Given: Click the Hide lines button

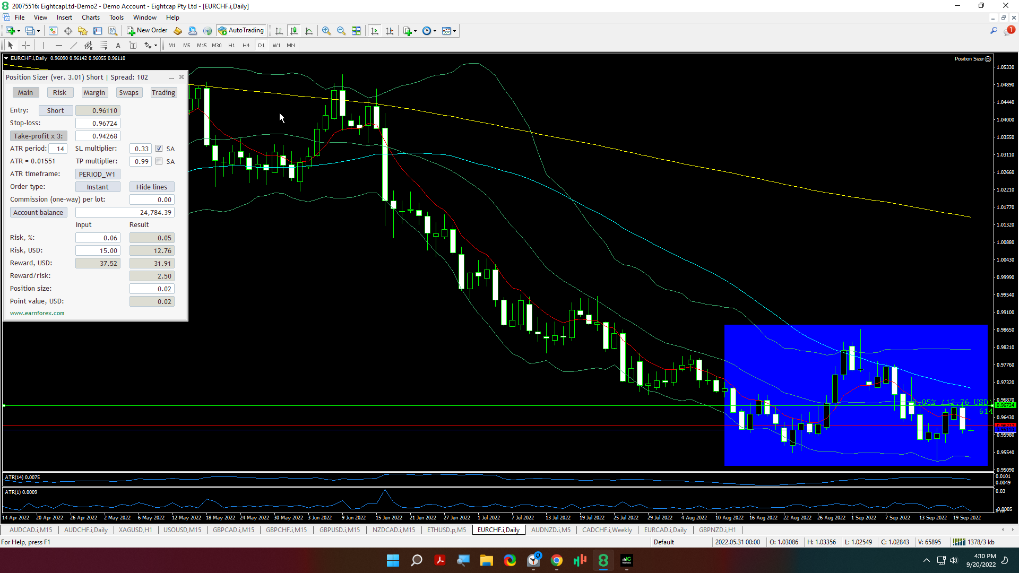Looking at the screenshot, I should click(x=152, y=187).
